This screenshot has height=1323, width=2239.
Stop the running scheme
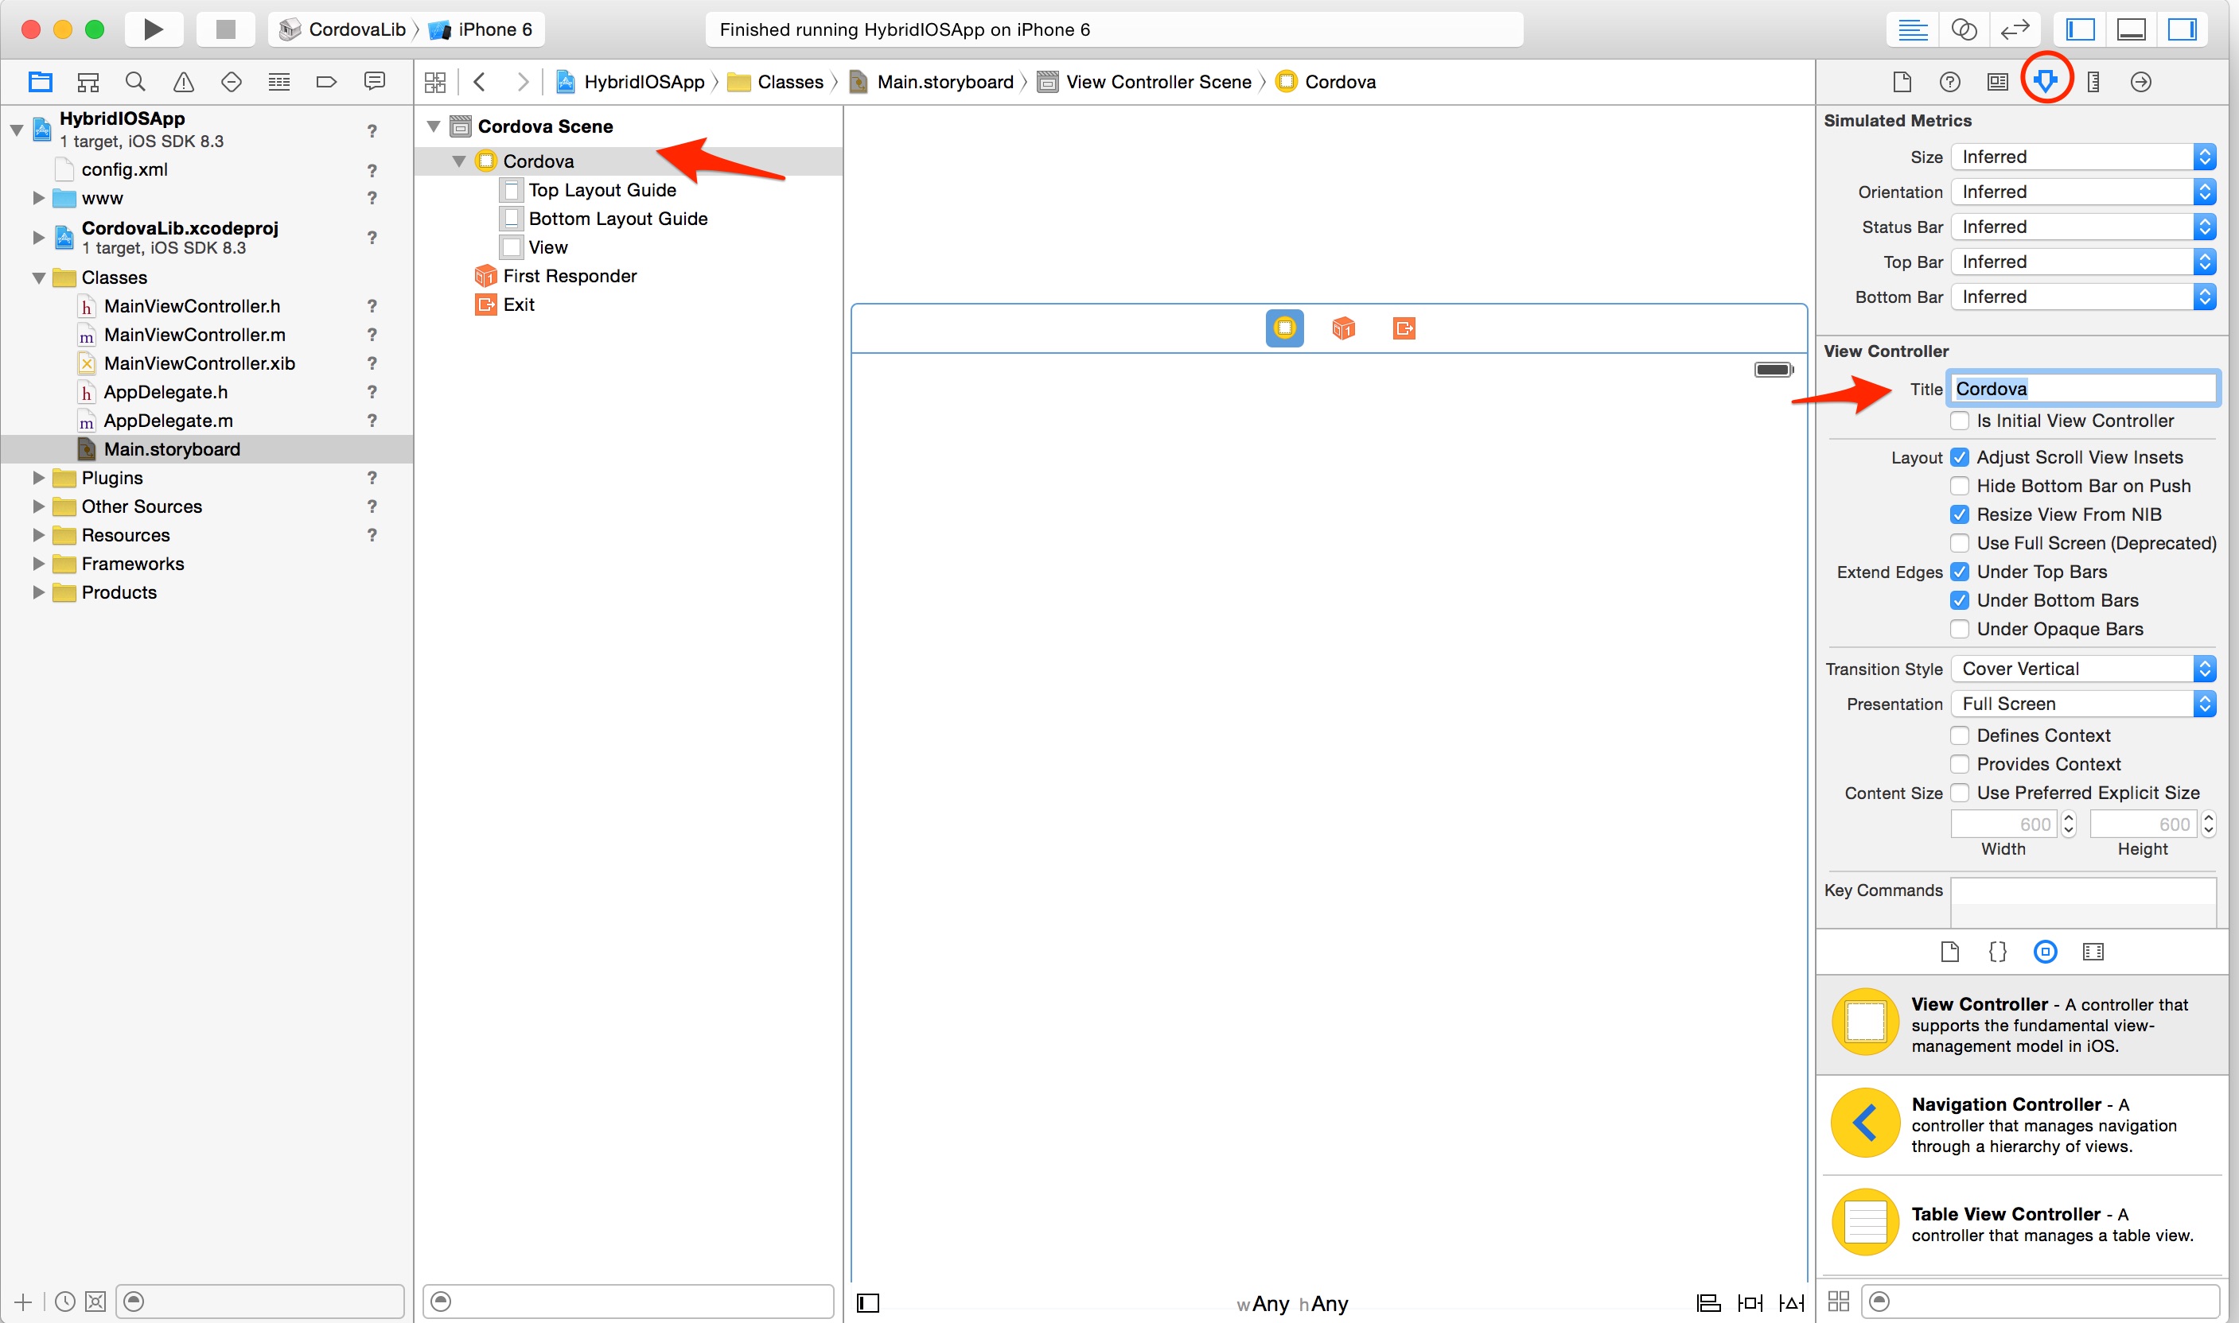[226, 29]
